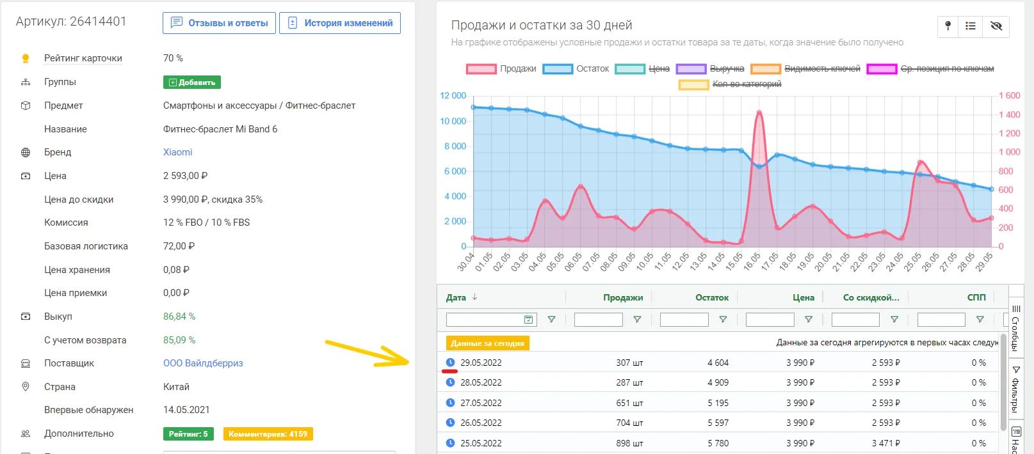Click the pin icon above the chart
The image size is (1034, 454).
(x=948, y=26)
